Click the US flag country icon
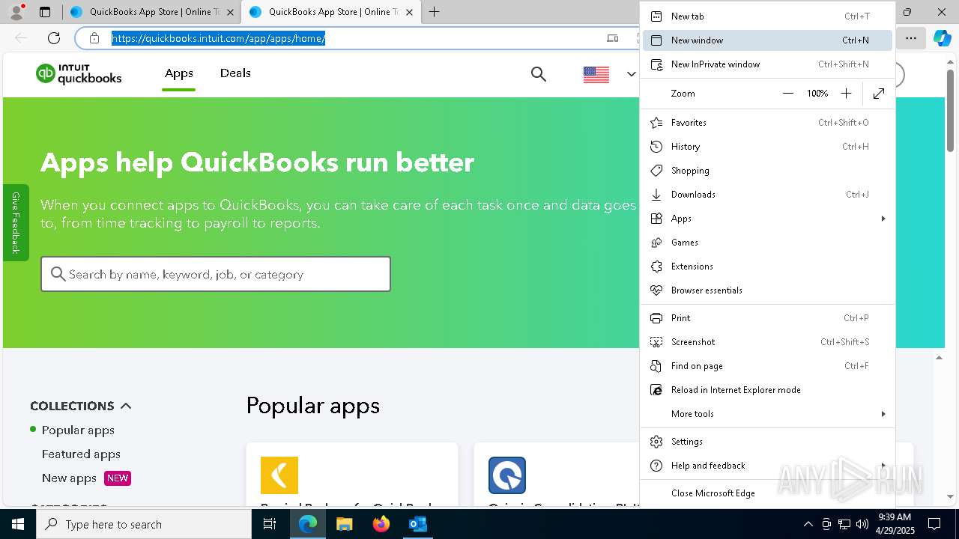The image size is (959, 539). (x=596, y=74)
